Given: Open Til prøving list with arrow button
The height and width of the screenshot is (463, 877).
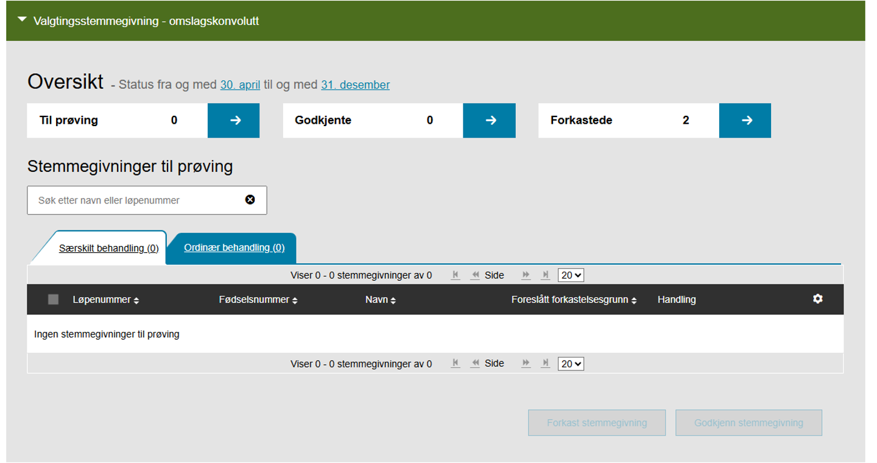Looking at the screenshot, I should (x=234, y=121).
